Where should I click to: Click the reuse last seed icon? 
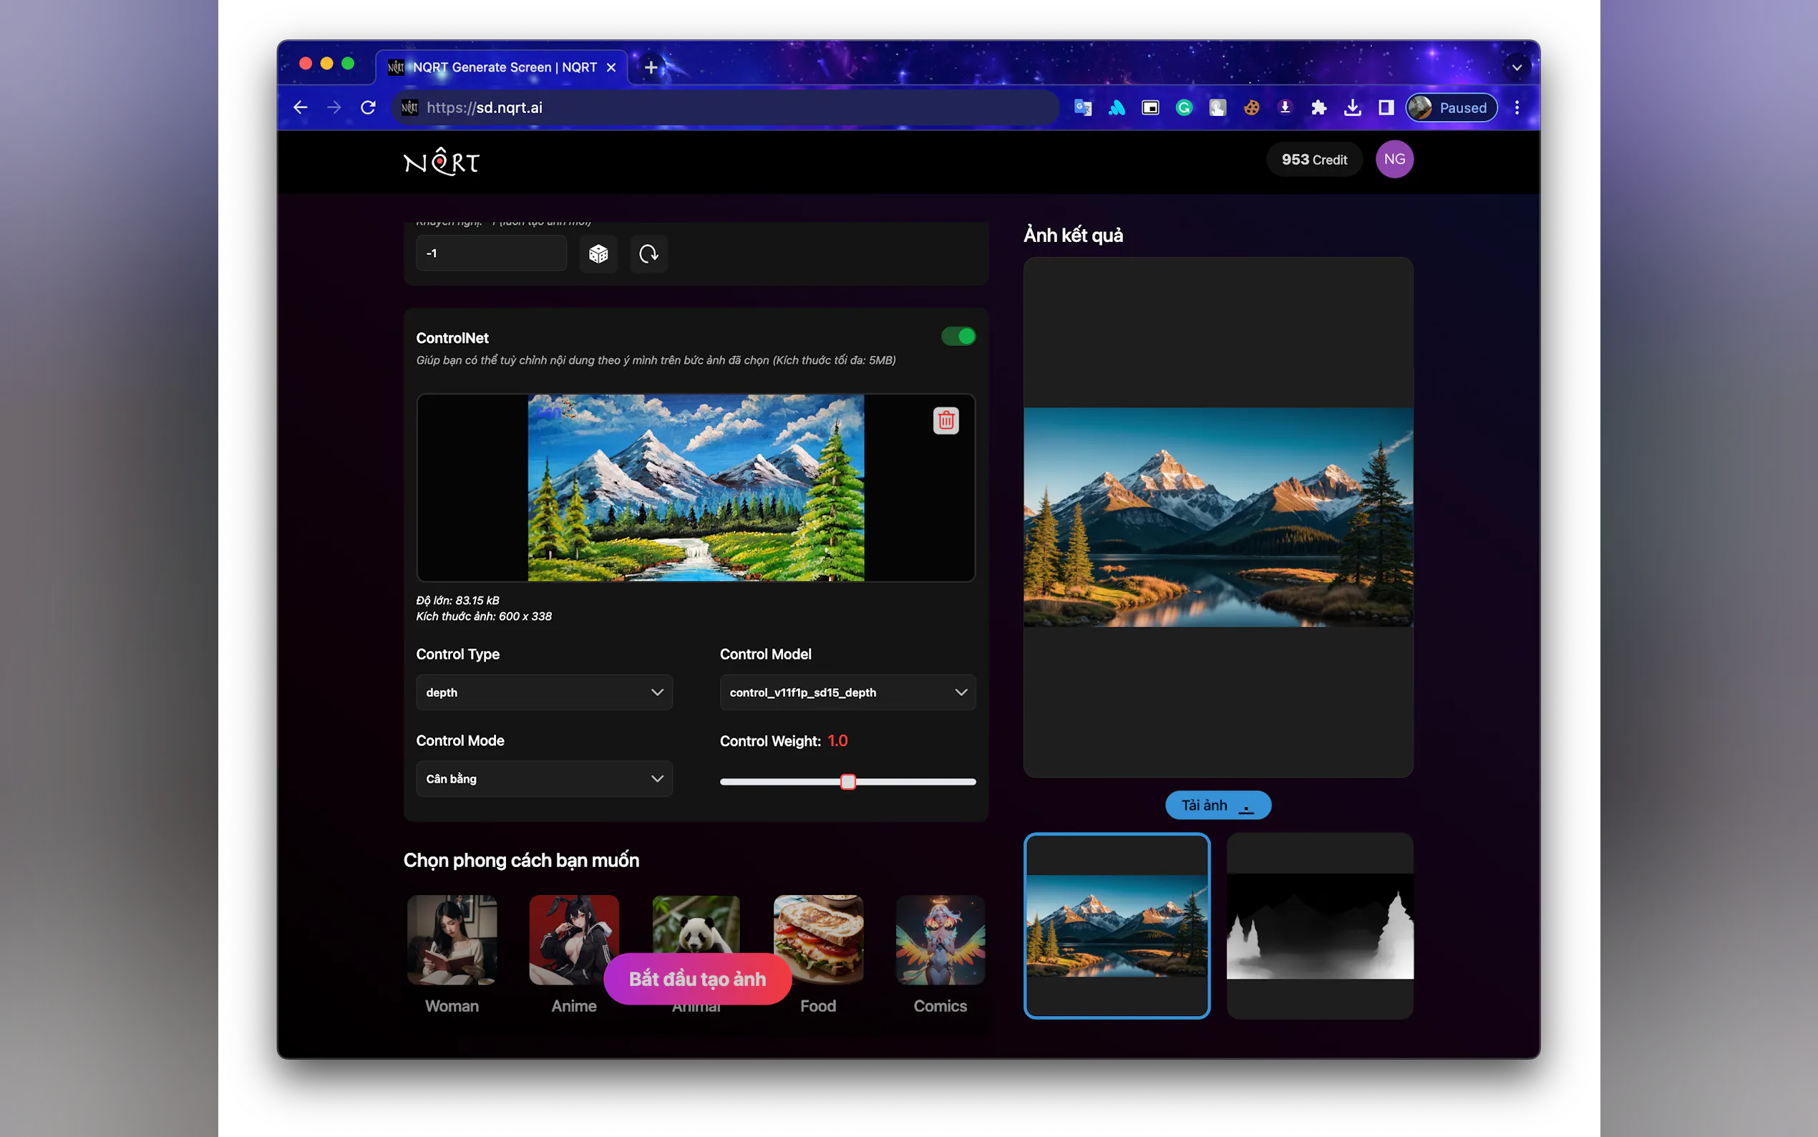point(648,254)
